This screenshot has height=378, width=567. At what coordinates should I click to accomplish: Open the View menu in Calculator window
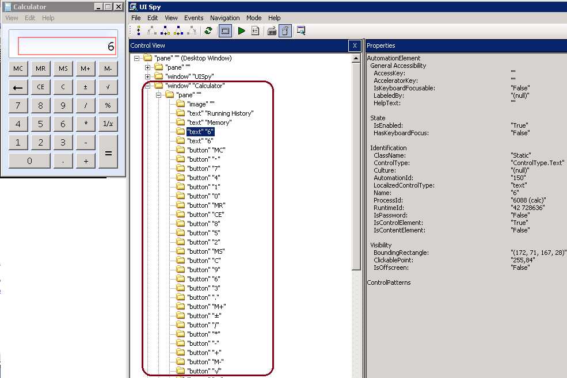pos(12,18)
